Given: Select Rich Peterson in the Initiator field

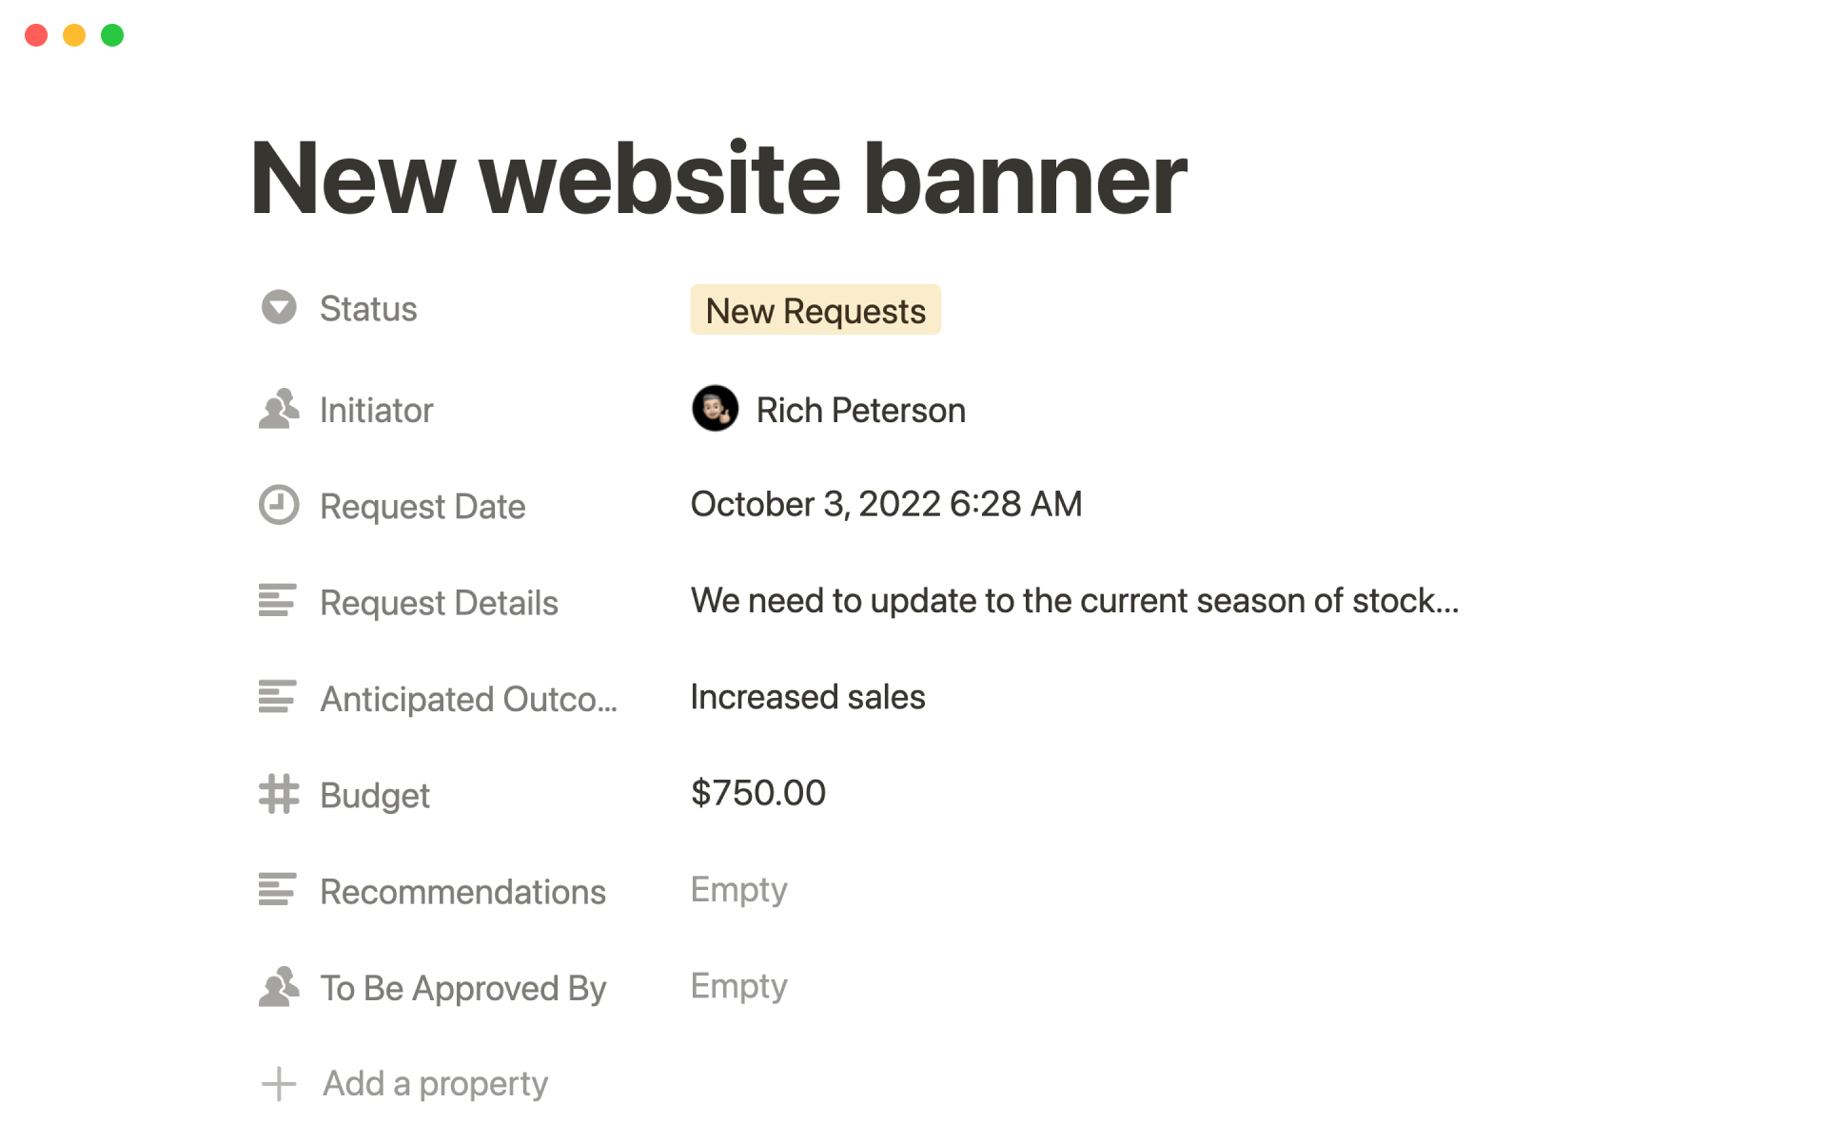Looking at the screenshot, I should pos(860,411).
